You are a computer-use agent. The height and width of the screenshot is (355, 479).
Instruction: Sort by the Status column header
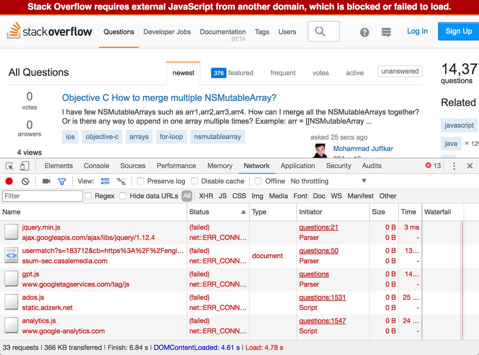pyautogui.click(x=218, y=212)
